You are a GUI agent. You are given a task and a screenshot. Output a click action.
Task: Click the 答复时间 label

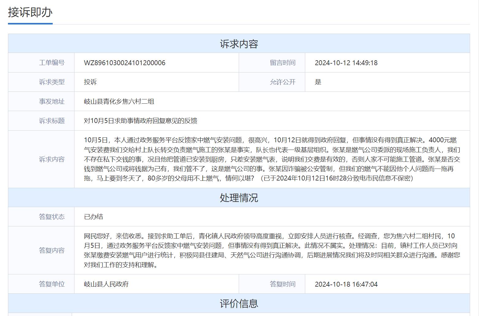[283, 284]
